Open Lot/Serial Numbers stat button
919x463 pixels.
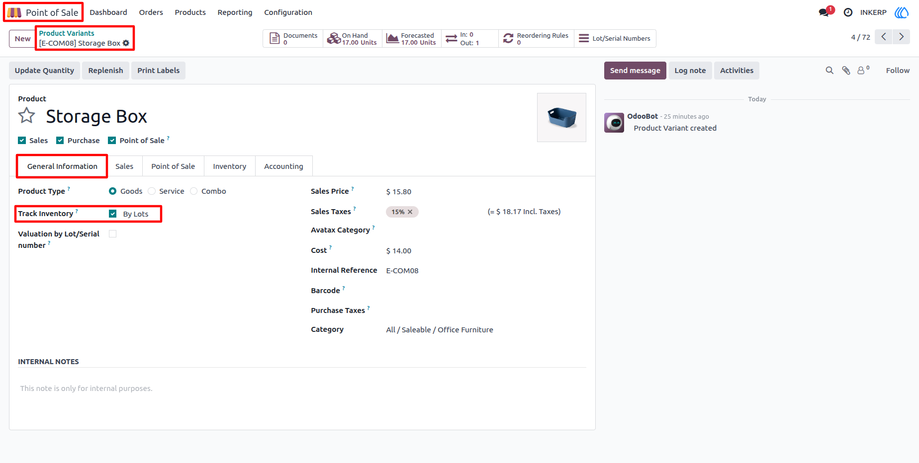pos(615,39)
